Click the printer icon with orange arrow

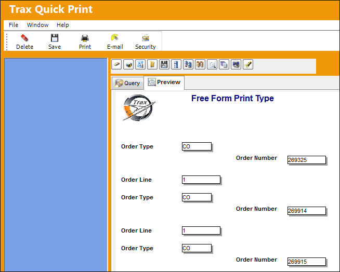[128, 64]
